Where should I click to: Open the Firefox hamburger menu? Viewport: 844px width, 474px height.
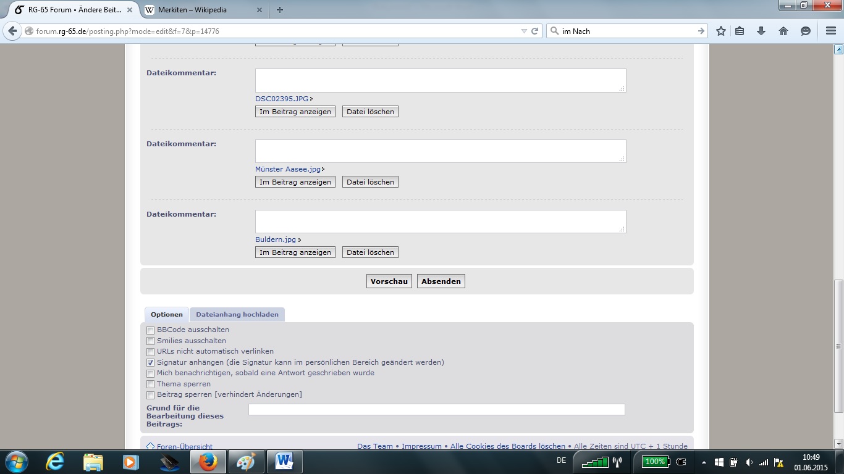click(x=831, y=31)
